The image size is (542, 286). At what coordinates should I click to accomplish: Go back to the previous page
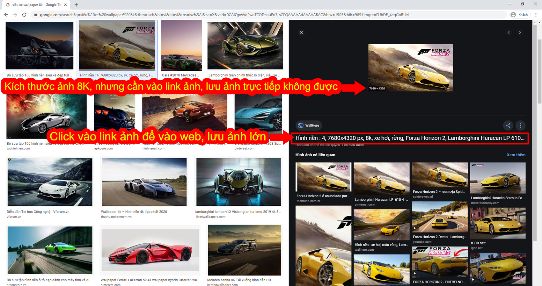coord(6,15)
